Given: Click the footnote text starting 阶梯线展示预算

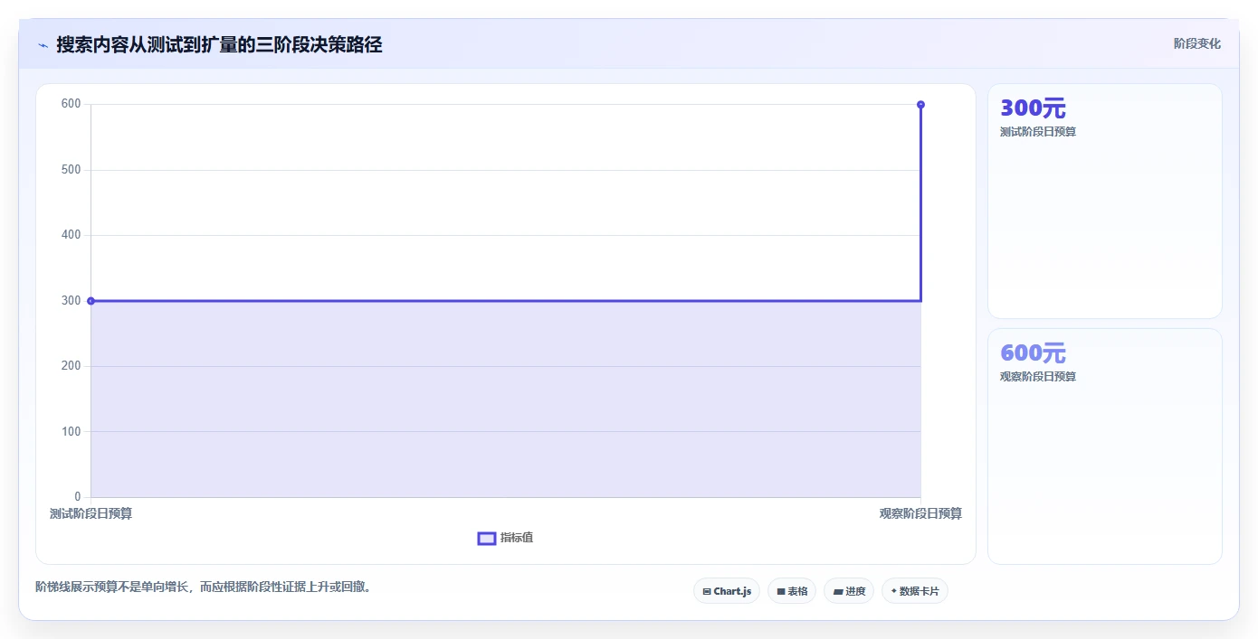Looking at the screenshot, I should click(206, 587).
